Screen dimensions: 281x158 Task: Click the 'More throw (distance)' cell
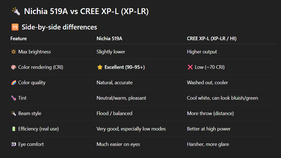[210, 113]
